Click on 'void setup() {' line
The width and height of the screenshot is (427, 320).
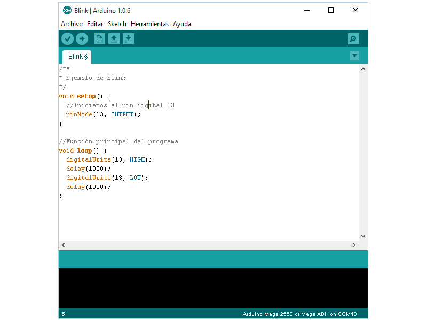(85, 97)
